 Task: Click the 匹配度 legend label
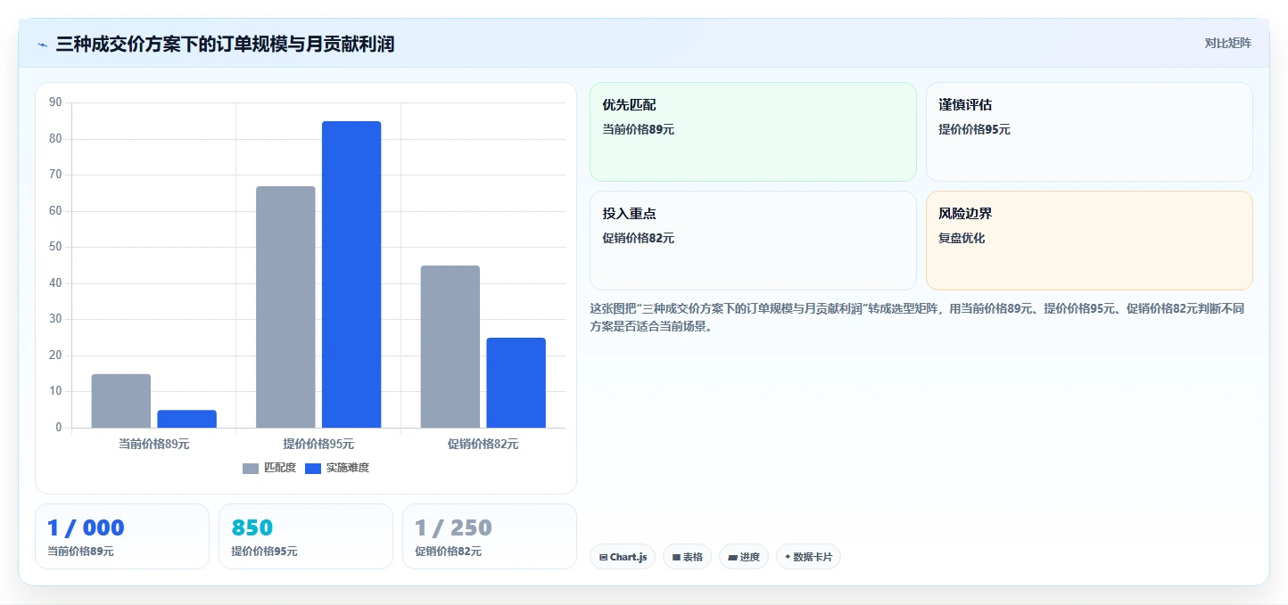(x=280, y=468)
